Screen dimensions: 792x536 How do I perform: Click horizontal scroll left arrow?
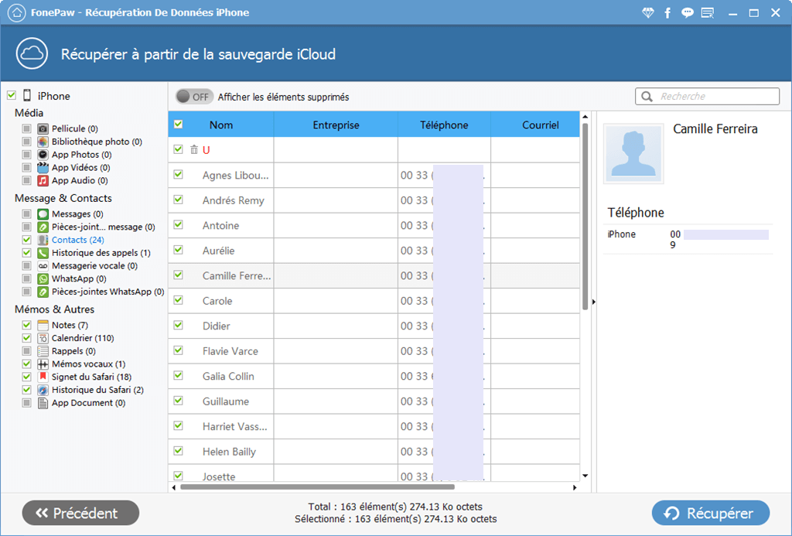(x=174, y=487)
